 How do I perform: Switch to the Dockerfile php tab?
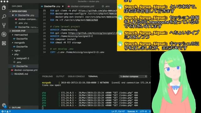[x=52, y=6]
